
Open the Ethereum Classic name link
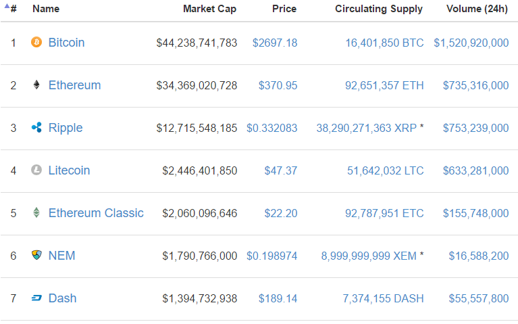(96, 213)
